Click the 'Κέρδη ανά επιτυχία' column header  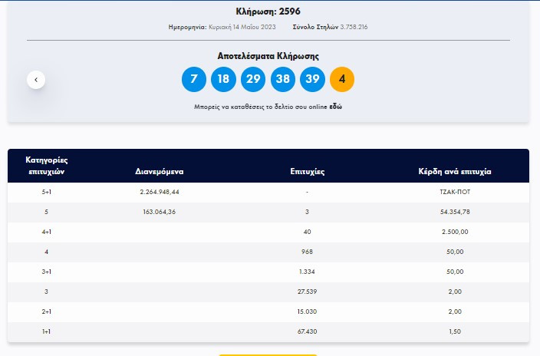pyautogui.click(x=455, y=171)
